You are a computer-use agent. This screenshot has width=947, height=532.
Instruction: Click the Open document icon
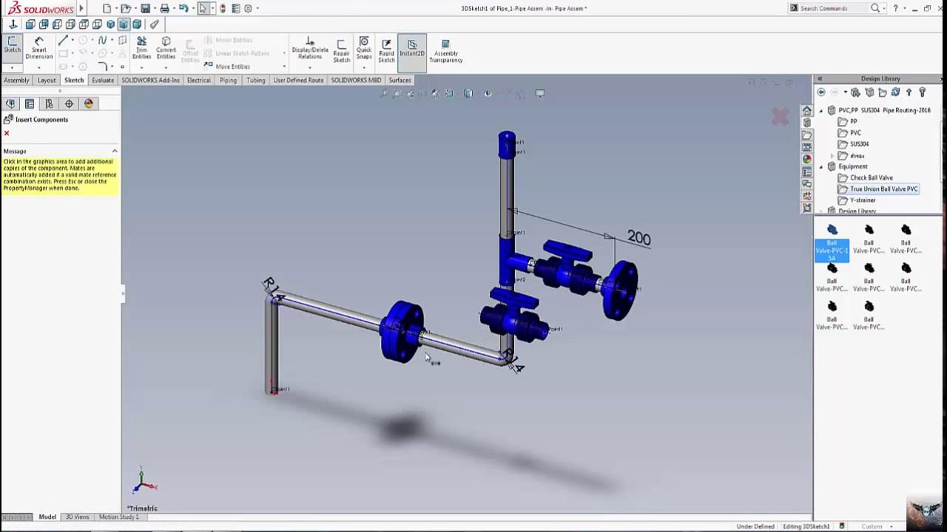point(127,8)
